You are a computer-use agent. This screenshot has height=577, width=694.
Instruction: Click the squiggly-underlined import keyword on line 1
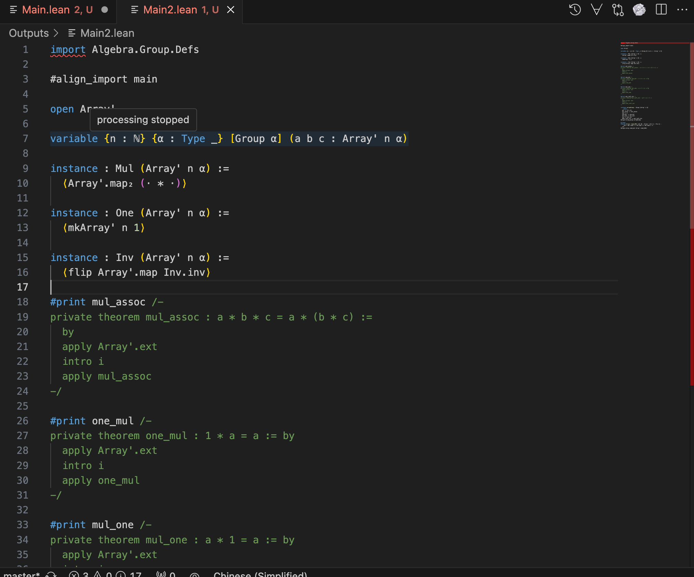[x=68, y=50]
